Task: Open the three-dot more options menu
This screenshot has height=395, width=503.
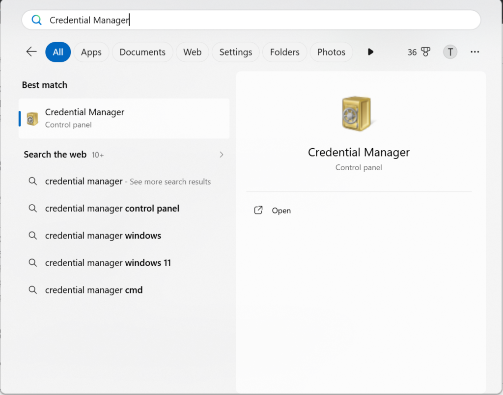Action: pyautogui.click(x=475, y=52)
